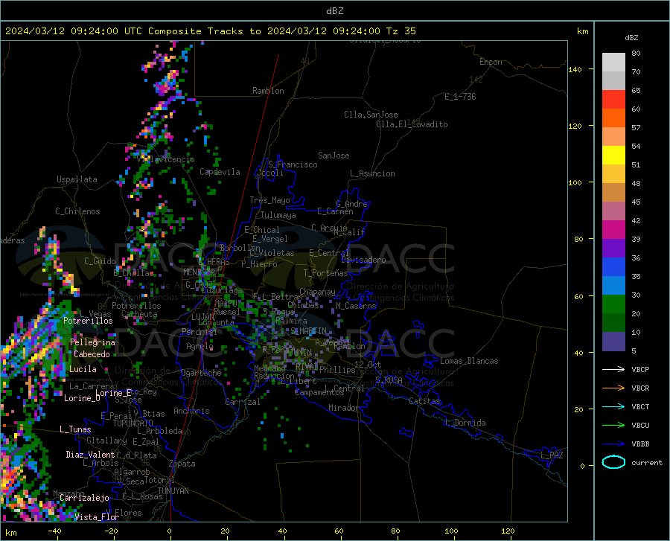Click the 'Lucila' map label

click(83, 369)
